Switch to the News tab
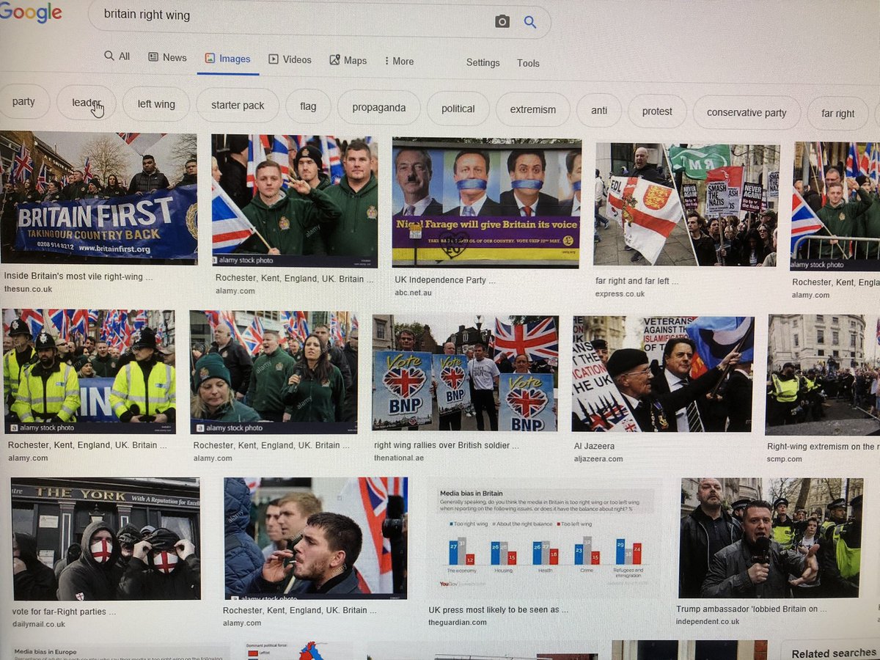 pos(167,57)
